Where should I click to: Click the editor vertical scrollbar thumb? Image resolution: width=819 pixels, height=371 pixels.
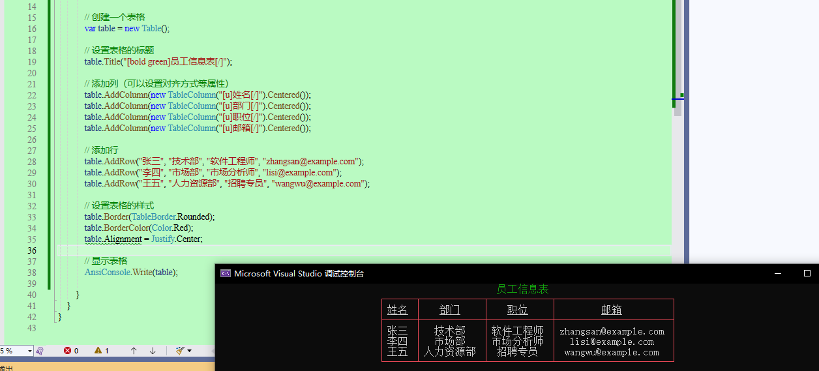pyautogui.click(x=678, y=58)
